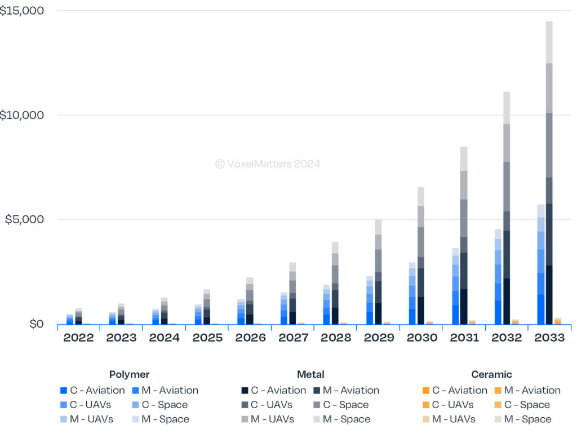This screenshot has width=577, height=433.
Task: Select the Metal legend group heading
Action: click(x=310, y=374)
